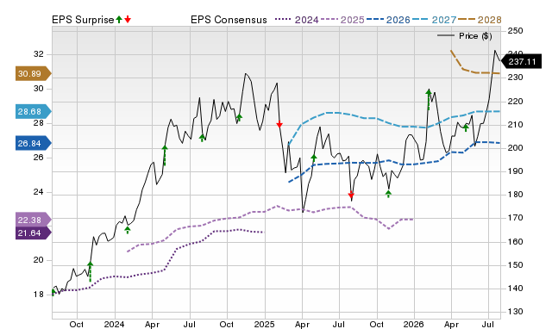Click the 18 label on the EPS axis
This screenshot has height=329, width=552.
click(39, 295)
